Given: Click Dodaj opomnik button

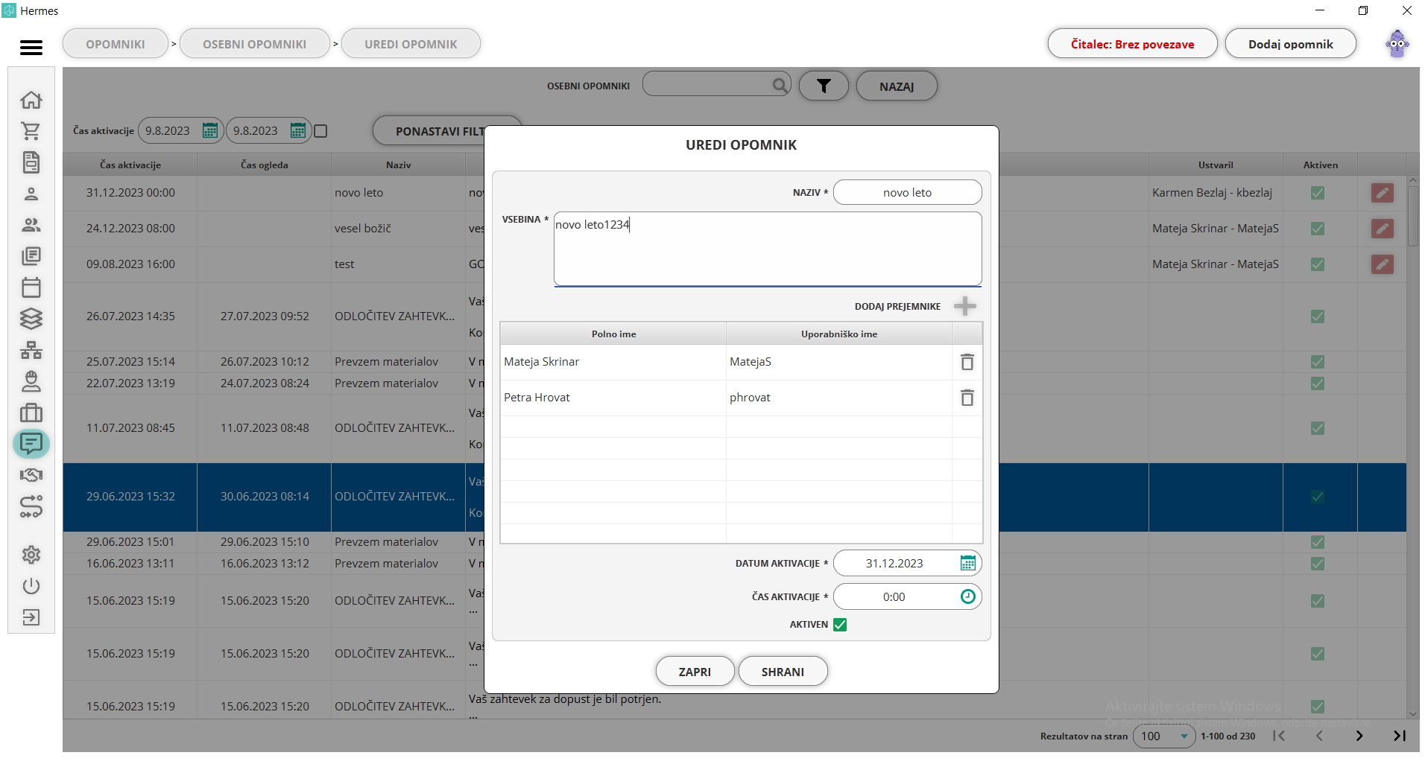Looking at the screenshot, I should pyautogui.click(x=1291, y=44).
